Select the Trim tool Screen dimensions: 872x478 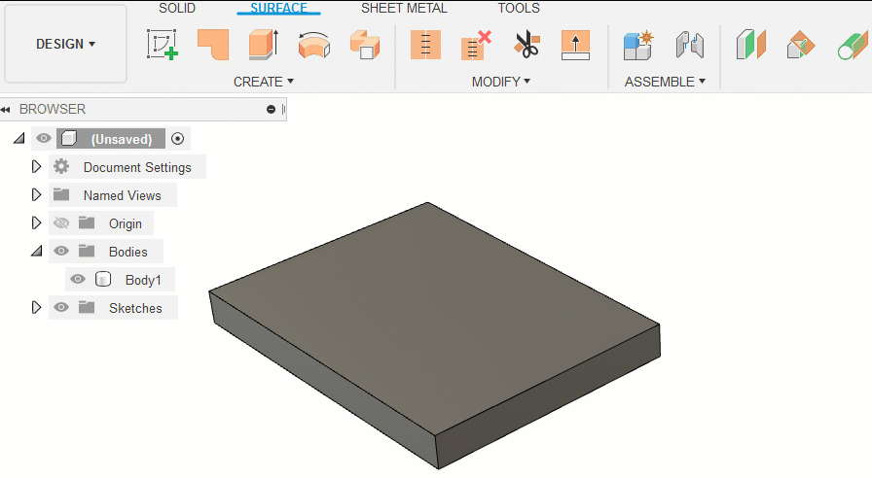coord(425,45)
